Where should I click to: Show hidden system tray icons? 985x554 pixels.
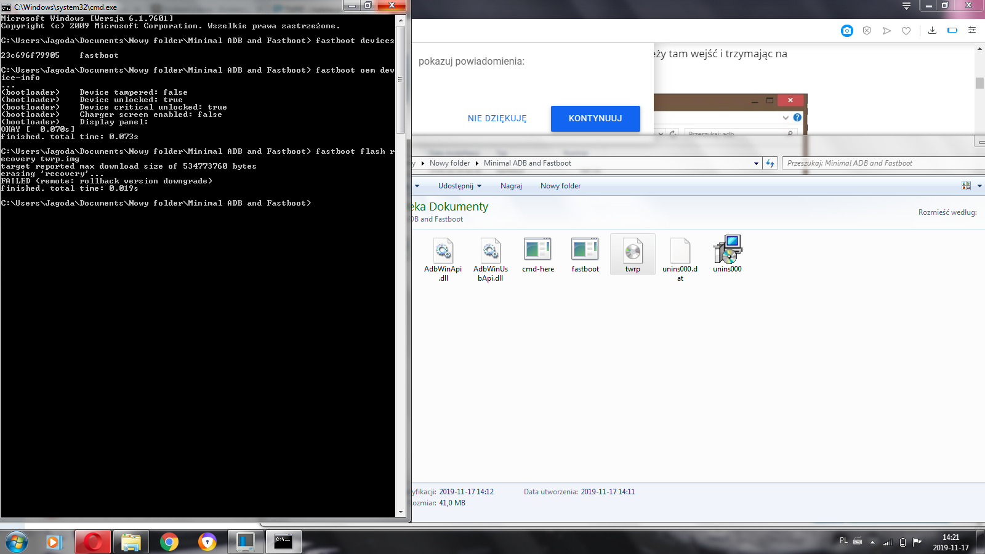(872, 542)
